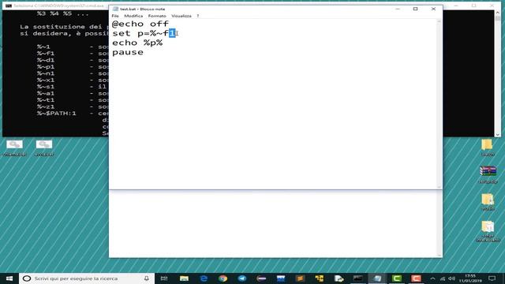This screenshot has height=284, width=505.
Task: Open File Explorer from the taskbar
Action: [x=184, y=278]
